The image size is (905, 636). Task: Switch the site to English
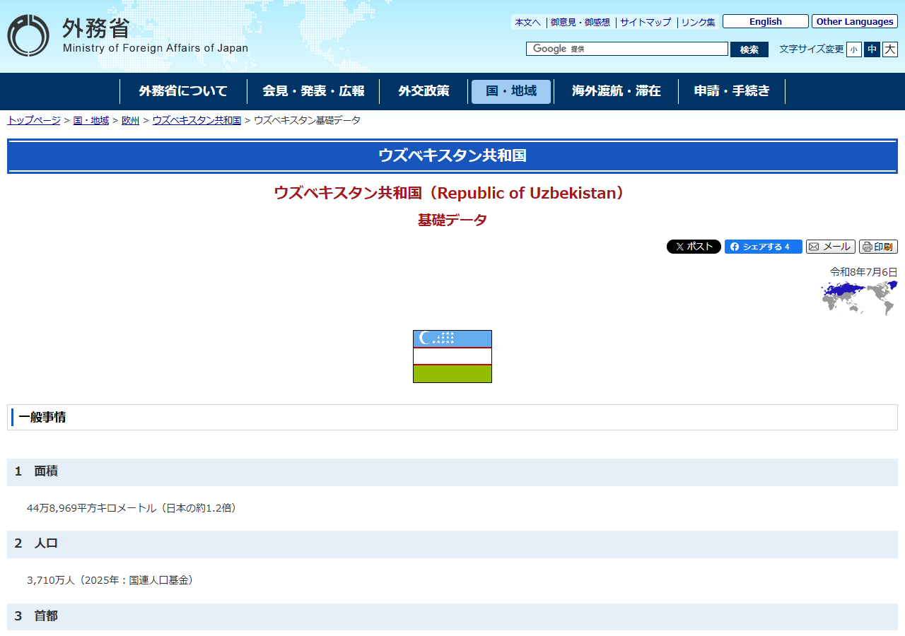tap(766, 21)
